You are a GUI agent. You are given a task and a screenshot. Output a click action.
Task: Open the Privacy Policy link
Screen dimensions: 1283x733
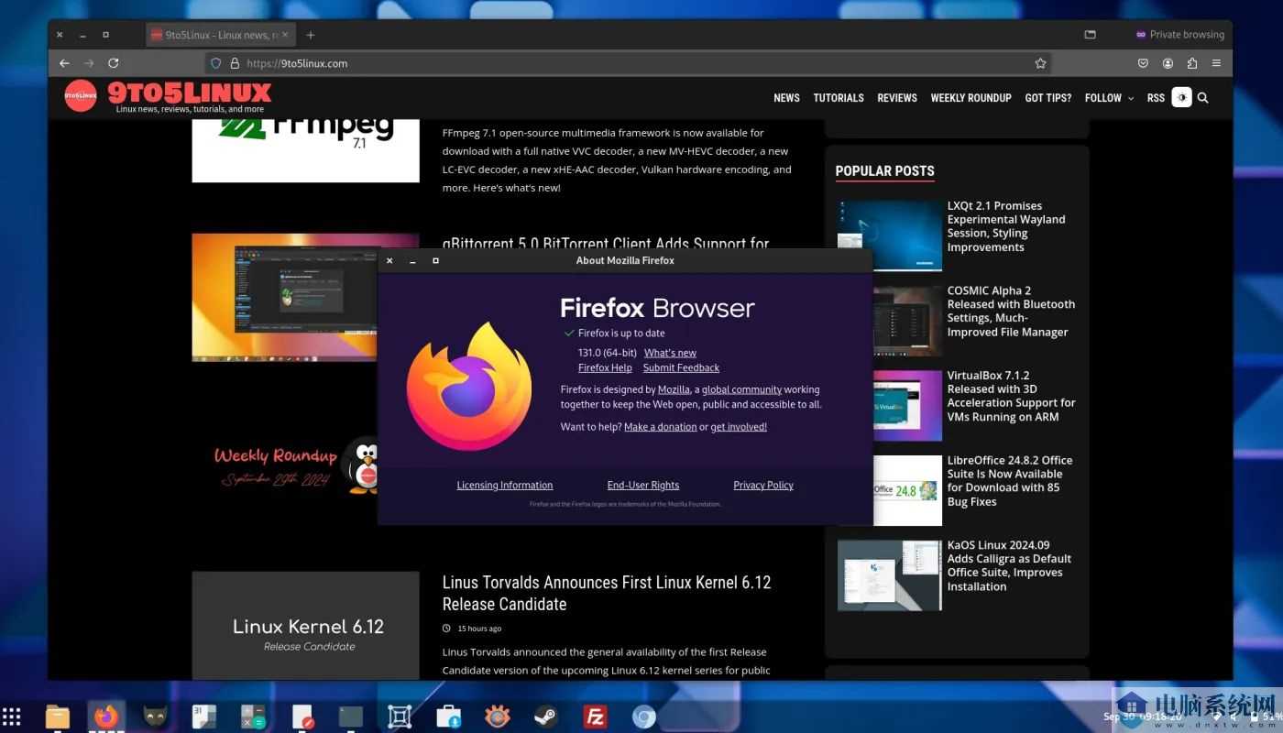pos(763,485)
